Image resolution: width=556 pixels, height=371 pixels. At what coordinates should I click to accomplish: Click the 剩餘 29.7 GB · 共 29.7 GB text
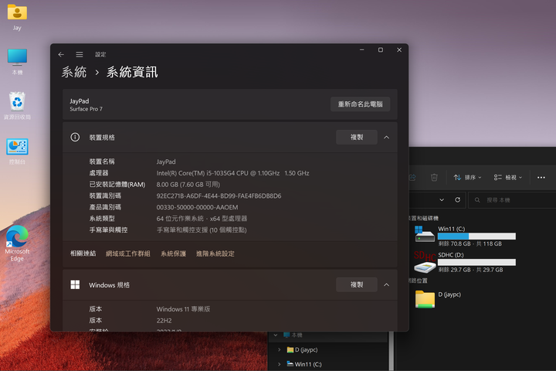click(470, 270)
